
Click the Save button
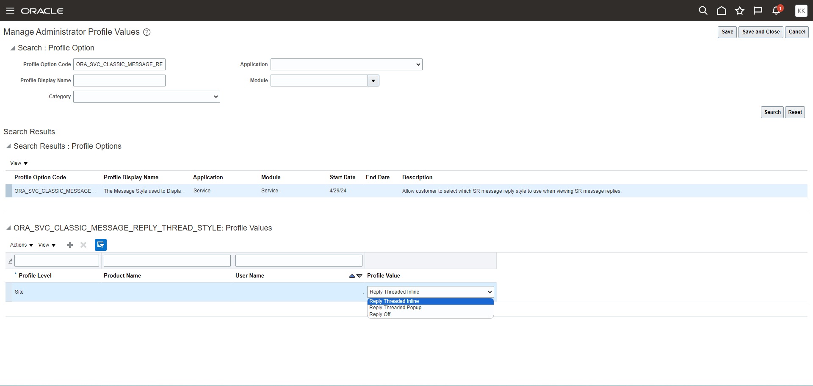point(727,32)
